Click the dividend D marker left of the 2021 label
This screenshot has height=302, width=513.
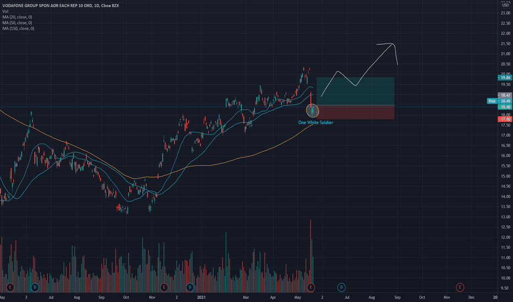tap(190, 287)
